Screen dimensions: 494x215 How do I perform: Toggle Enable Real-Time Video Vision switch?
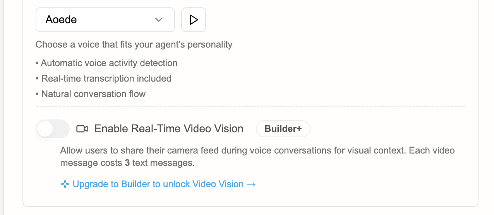[x=53, y=129]
